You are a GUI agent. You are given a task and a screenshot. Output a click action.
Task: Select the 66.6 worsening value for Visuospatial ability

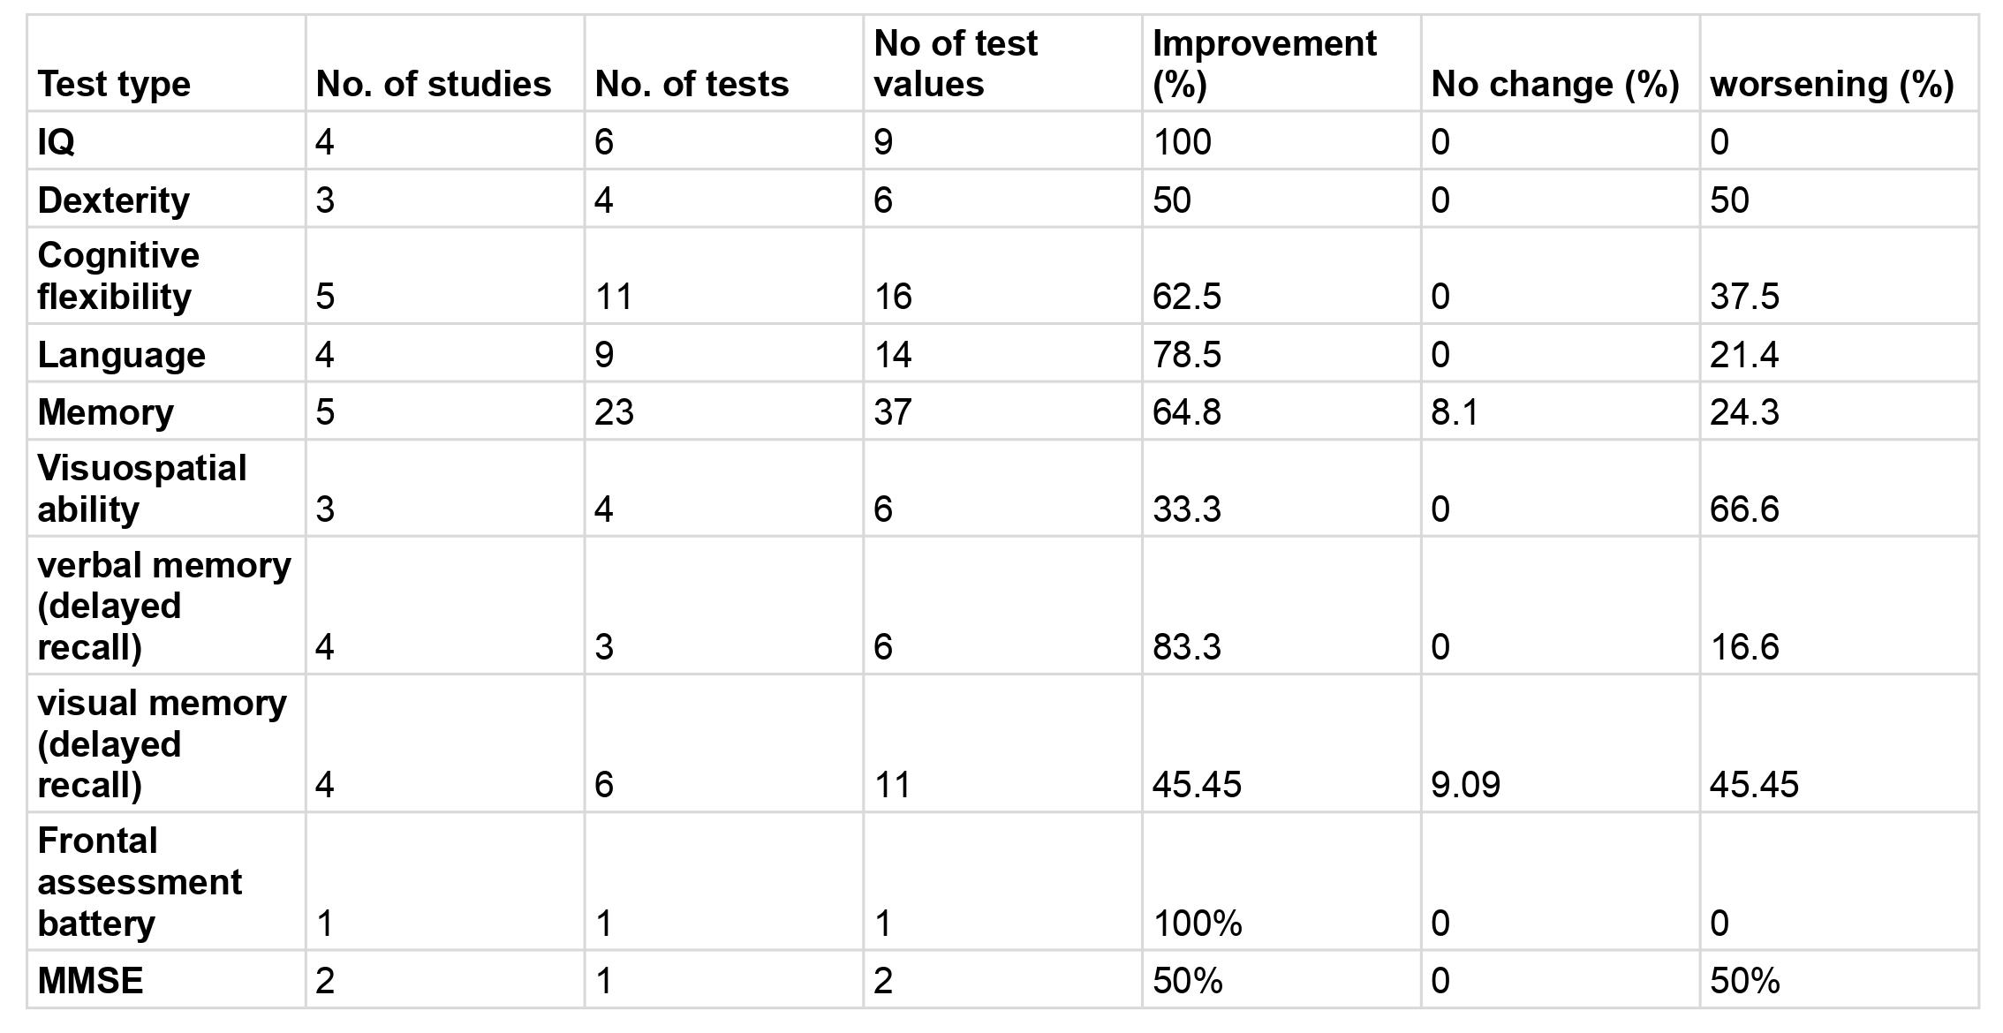coord(1744,509)
